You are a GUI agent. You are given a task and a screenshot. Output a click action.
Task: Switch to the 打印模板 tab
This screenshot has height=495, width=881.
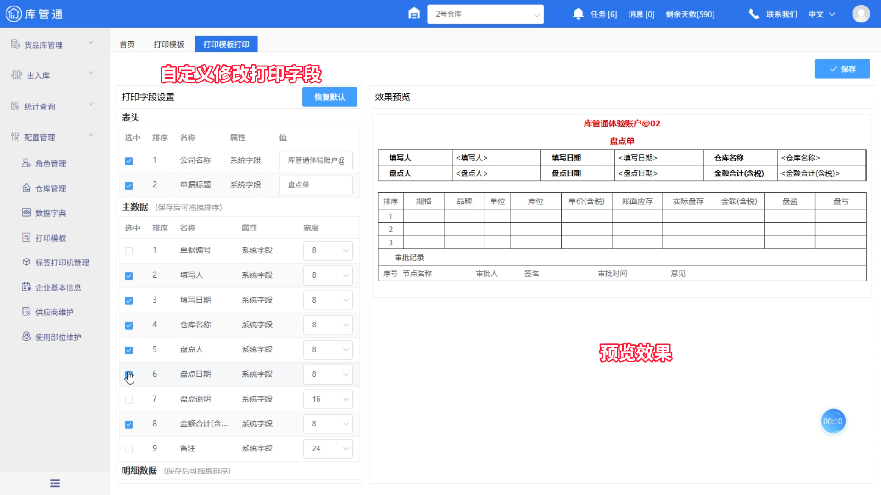[x=169, y=44]
